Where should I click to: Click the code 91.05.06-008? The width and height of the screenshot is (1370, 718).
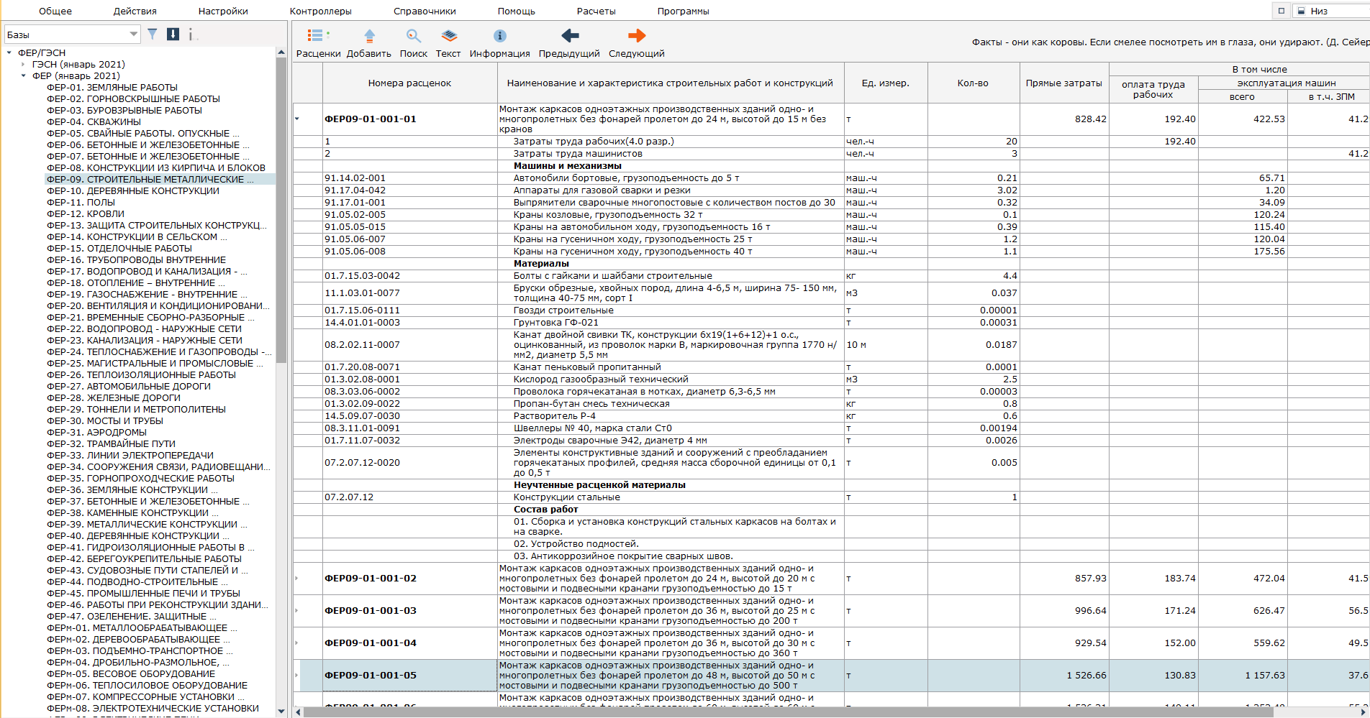[355, 251]
